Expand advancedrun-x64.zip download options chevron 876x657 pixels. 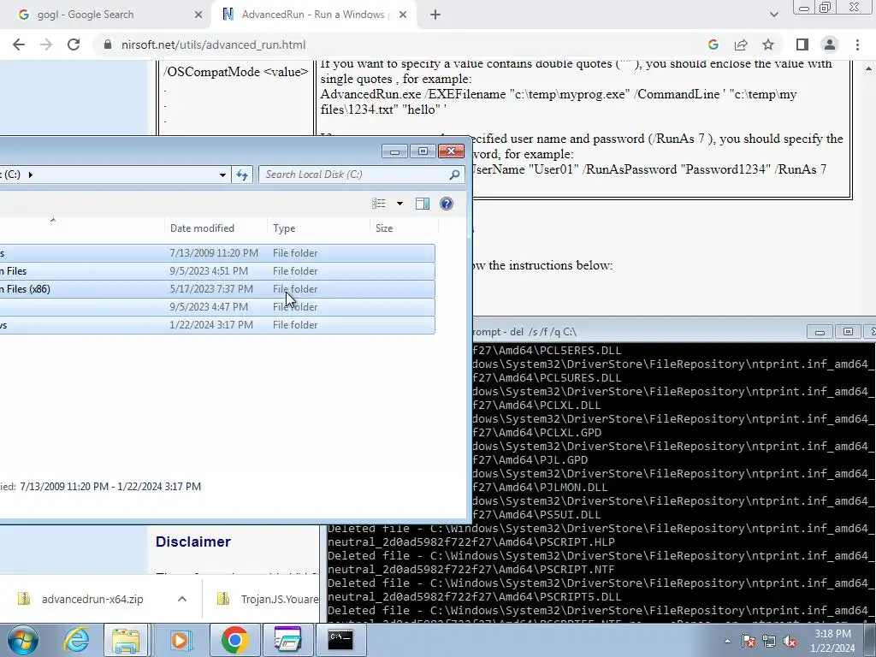pyautogui.click(x=182, y=599)
